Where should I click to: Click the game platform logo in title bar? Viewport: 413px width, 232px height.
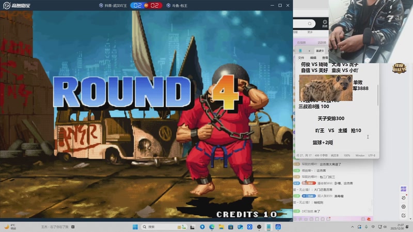17,5
